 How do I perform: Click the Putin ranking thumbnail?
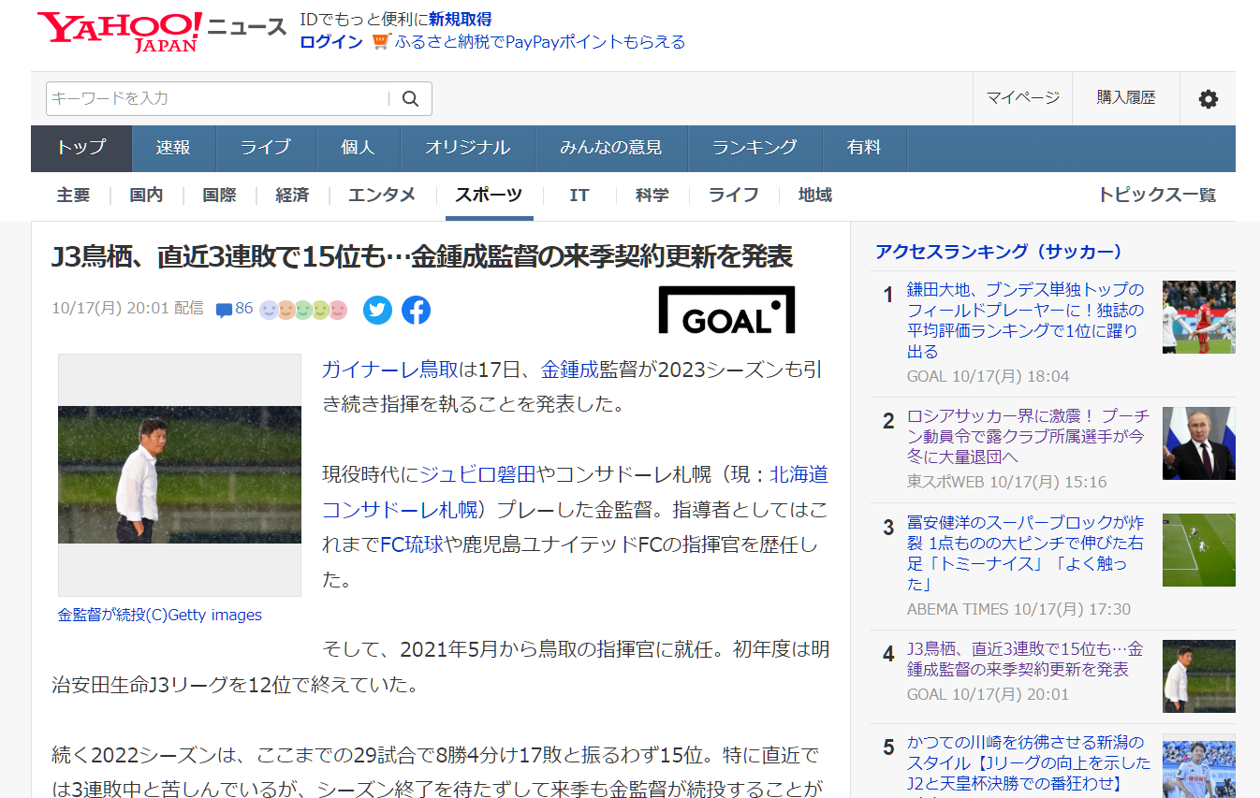click(1199, 443)
